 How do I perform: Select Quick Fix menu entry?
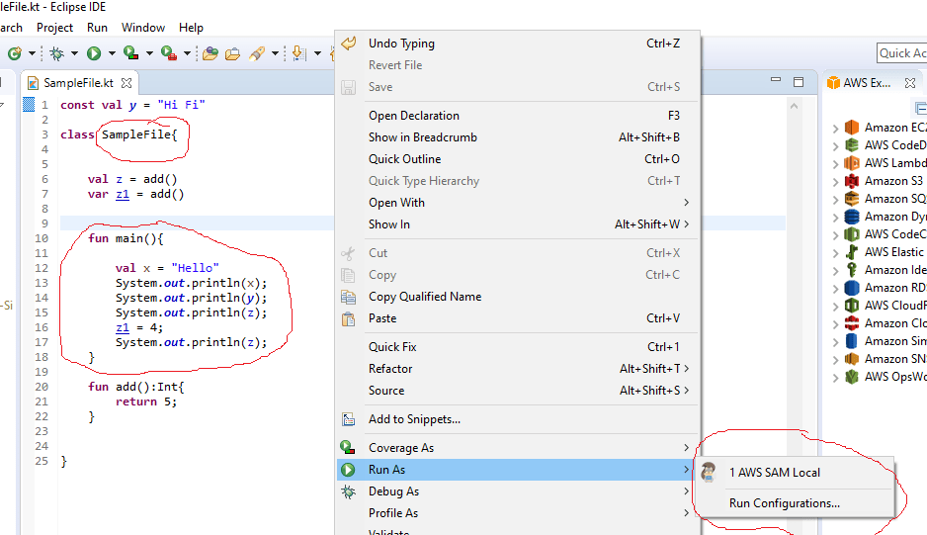(x=518, y=347)
